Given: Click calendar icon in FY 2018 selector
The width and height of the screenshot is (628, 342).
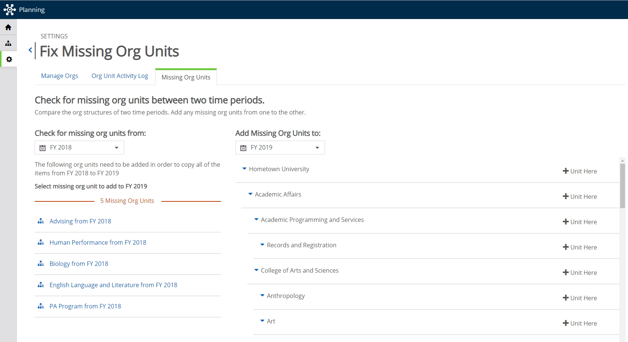Looking at the screenshot, I should tap(43, 148).
